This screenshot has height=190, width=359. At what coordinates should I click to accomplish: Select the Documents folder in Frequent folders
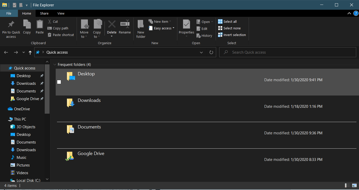click(207, 135)
